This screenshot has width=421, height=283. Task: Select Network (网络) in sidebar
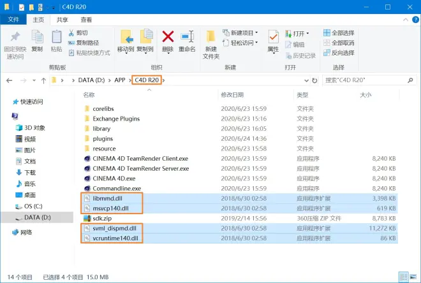[22, 232]
